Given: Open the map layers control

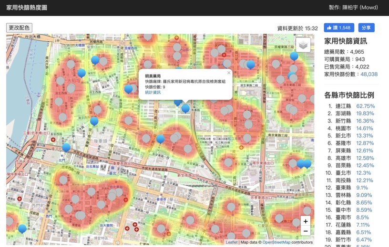Looking at the screenshot, I should click(x=303, y=45).
